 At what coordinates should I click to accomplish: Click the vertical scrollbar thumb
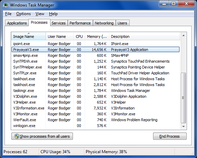184,98
